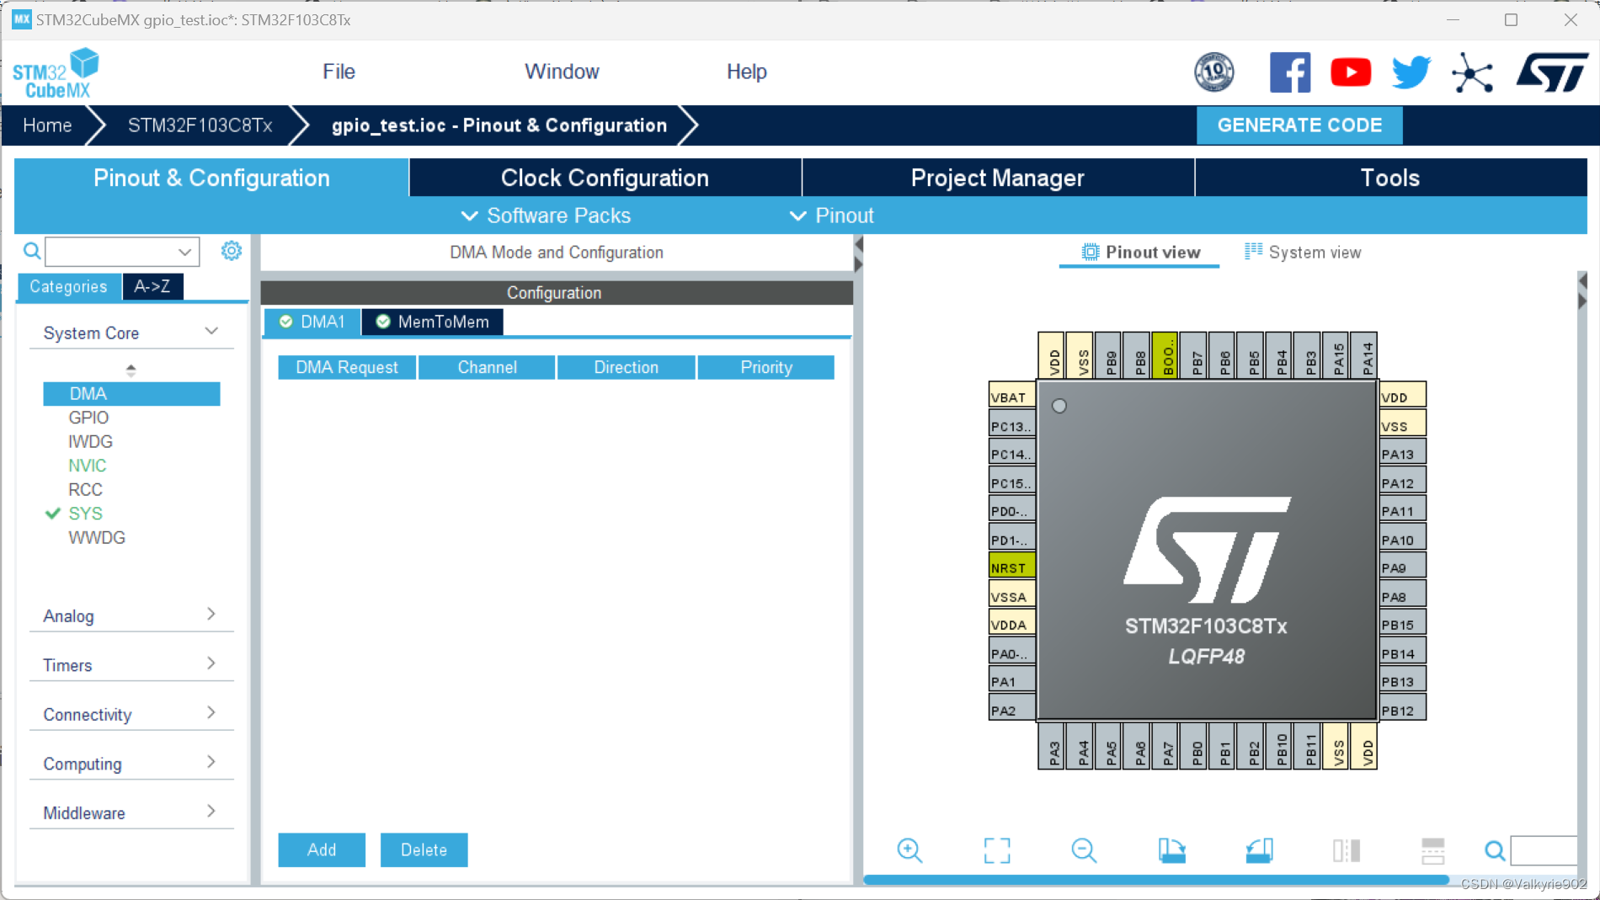The height and width of the screenshot is (900, 1600).
Task: Add a new DMA request
Action: coord(321,849)
